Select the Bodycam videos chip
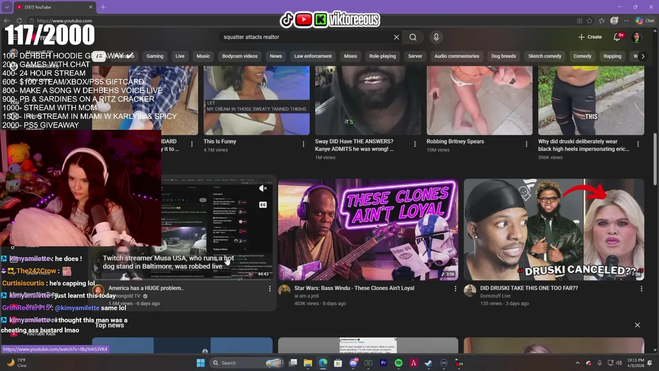This screenshot has width=659, height=371. [x=240, y=56]
